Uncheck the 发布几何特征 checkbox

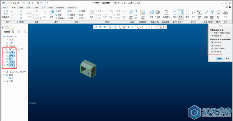click(x=212, y=48)
